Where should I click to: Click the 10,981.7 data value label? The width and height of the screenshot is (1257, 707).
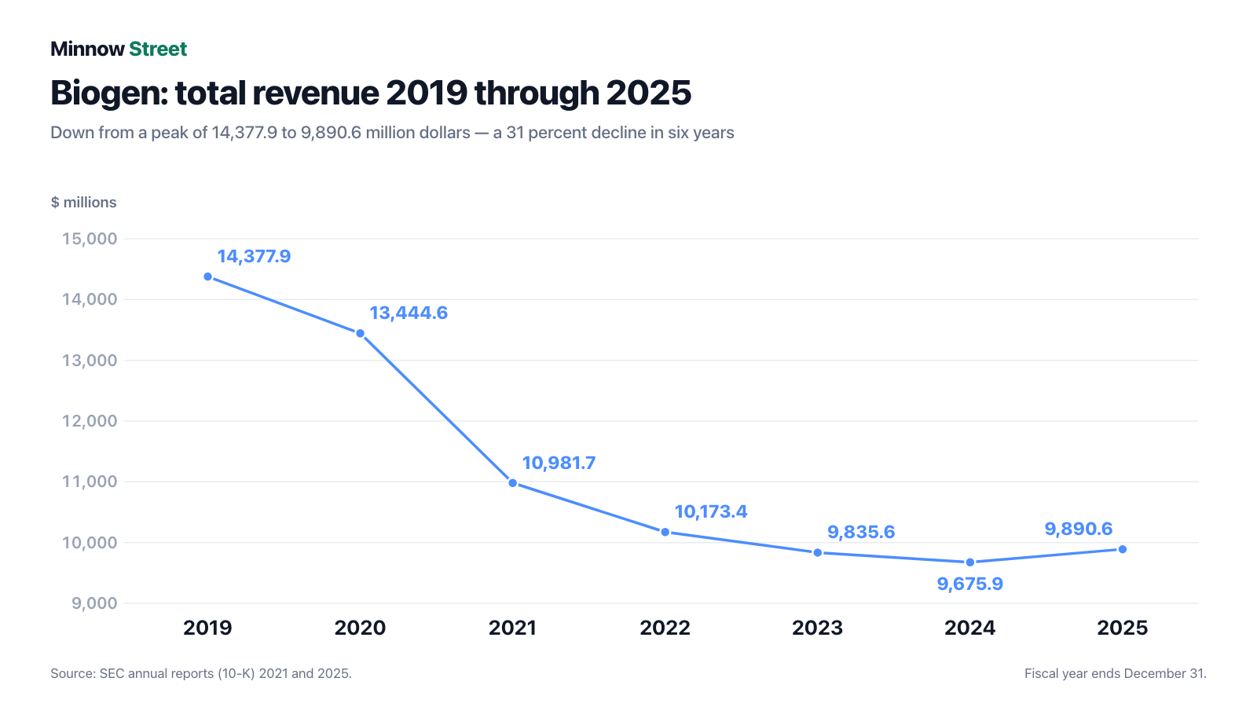point(559,463)
